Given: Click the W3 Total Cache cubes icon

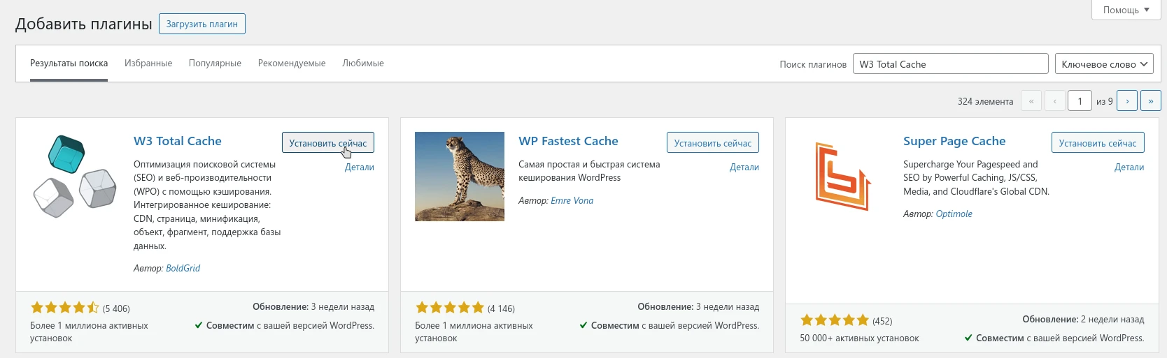Looking at the screenshot, I should coord(75,177).
